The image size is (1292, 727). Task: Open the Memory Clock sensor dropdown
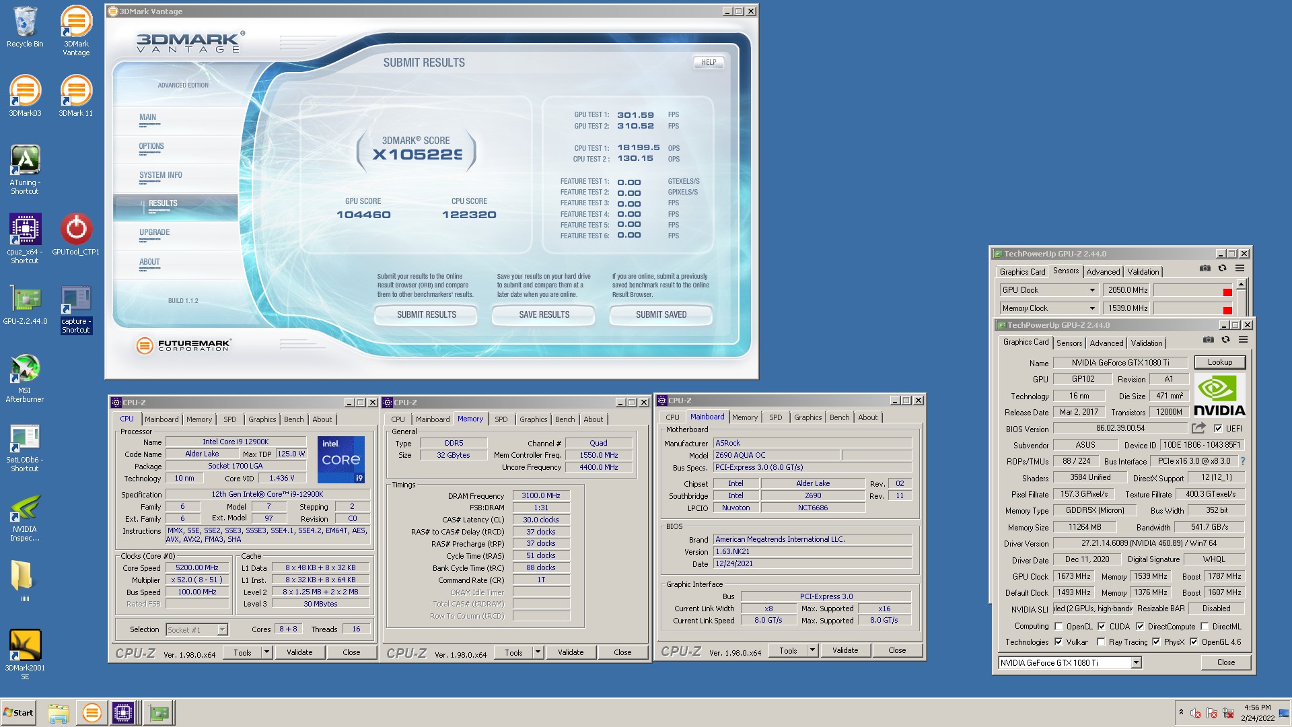coord(1092,308)
